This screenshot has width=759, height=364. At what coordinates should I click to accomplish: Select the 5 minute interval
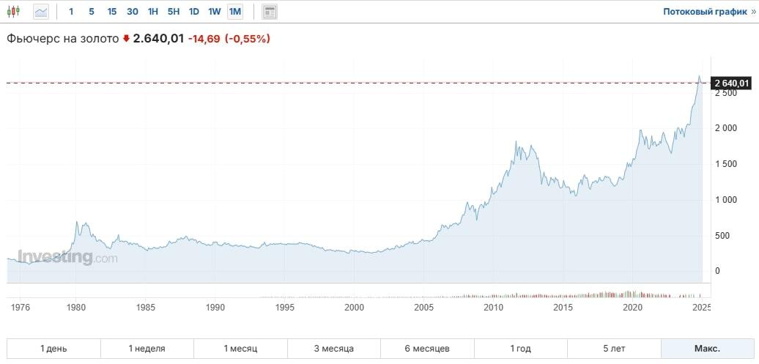(x=92, y=12)
